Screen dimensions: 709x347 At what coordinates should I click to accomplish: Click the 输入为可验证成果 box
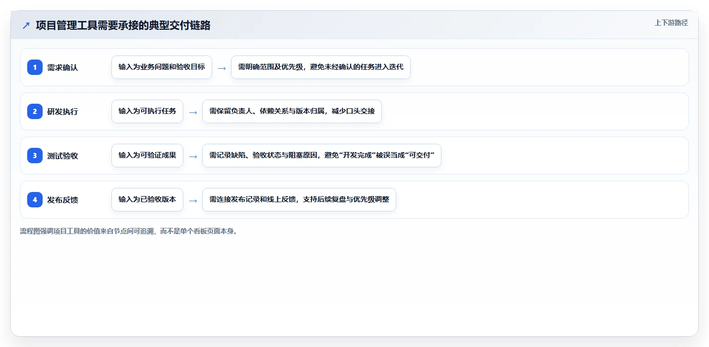coord(147,156)
